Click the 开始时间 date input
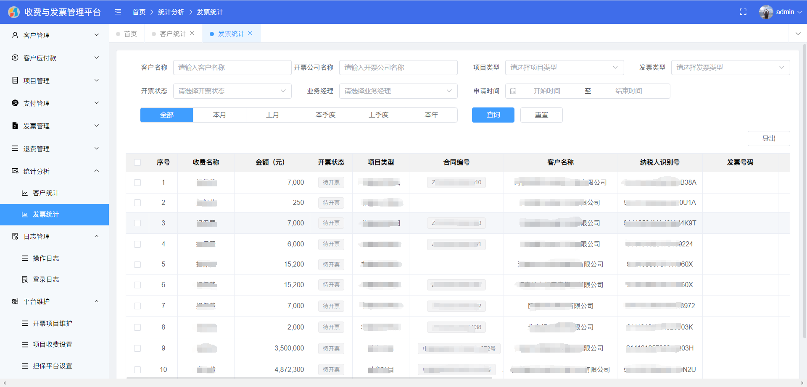 (547, 91)
